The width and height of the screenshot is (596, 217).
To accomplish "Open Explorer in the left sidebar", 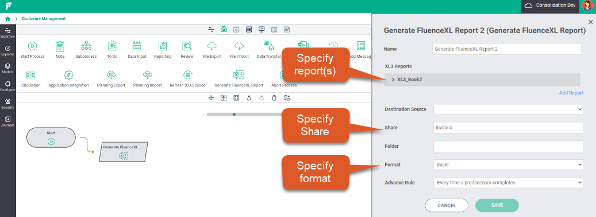I will click(x=7, y=51).
